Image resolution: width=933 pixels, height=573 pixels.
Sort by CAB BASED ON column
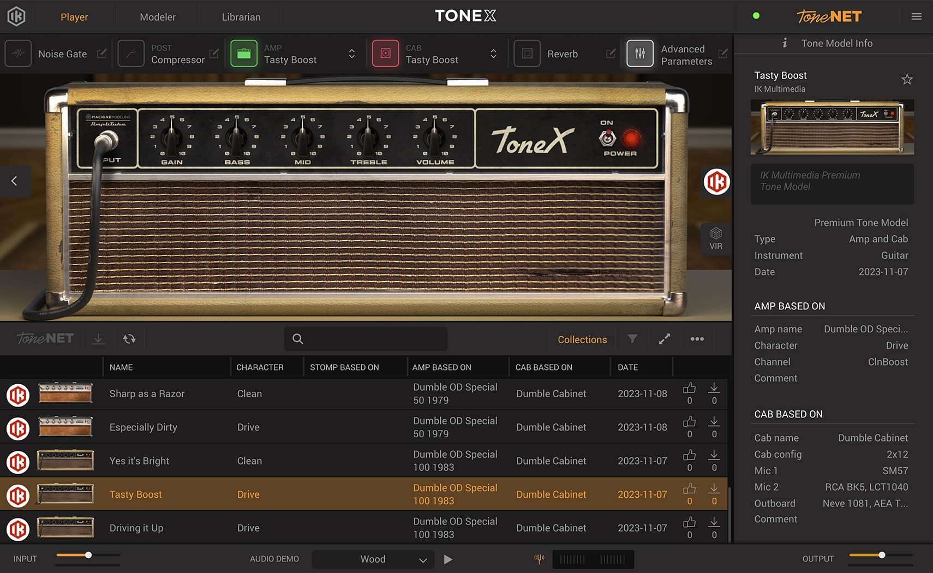tap(544, 367)
